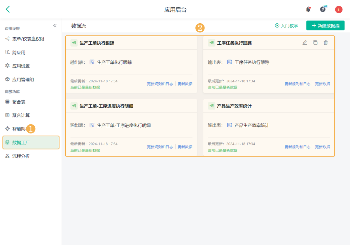The image size is (350, 245).
Task: Delete the 工序任务执行跟踪 data flow
Action: tap(325, 43)
